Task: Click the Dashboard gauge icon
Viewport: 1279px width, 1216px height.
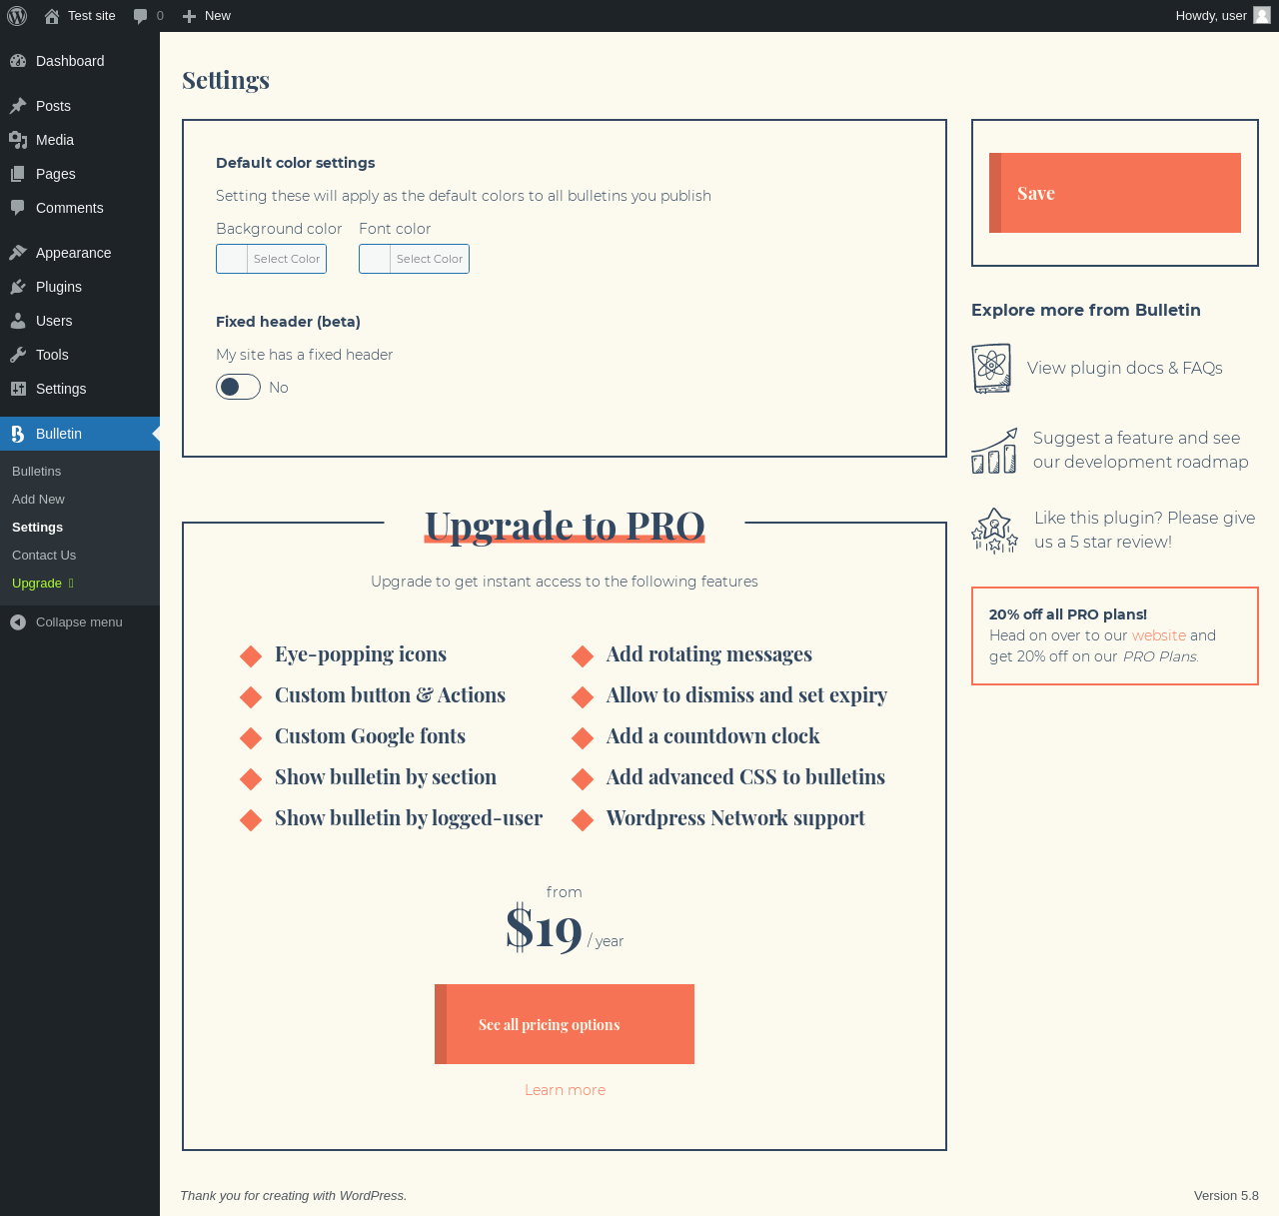Action: [18, 61]
